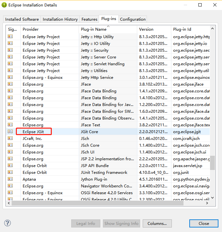
Task: Click the signed icon in the Navigator Workbench row
Action: 10,186
